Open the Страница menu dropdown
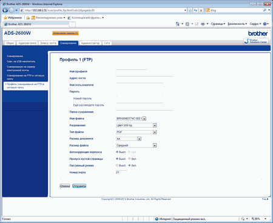Viewport: 273px width, 223px height. click(218, 24)
